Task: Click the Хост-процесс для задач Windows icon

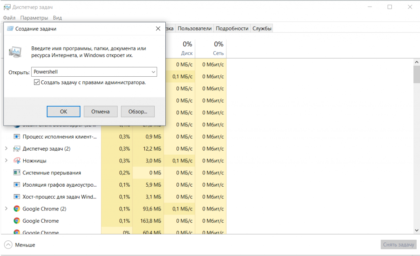Action: pyautogui.click(x=17, y=197)
